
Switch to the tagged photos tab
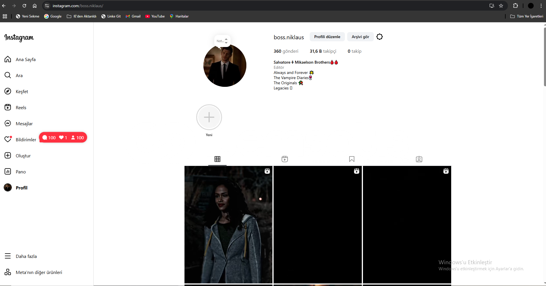(x=419, y=159)
